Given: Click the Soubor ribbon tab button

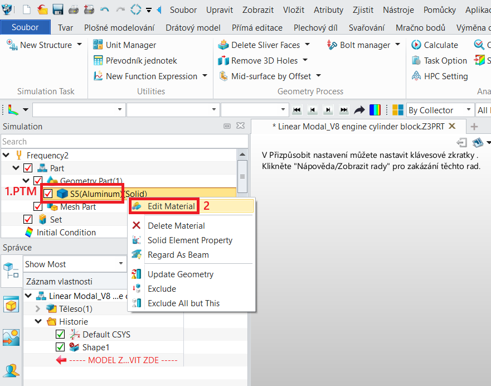Looking at the screenshot, I should click(x=26, y=27).
